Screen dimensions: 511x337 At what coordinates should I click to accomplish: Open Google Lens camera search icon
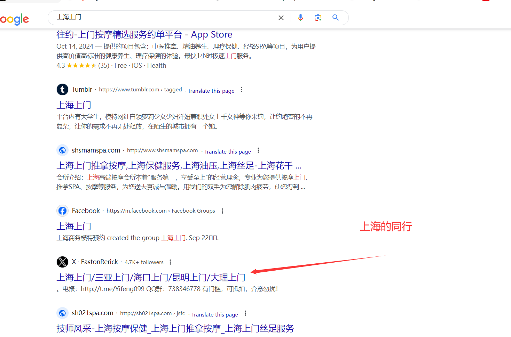click(x=318, y=17)
